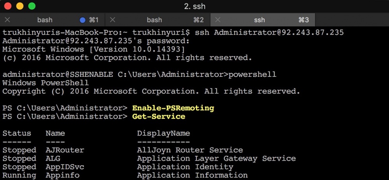This screenshot has height=180, width=389.
Task: Minimize the window with yellow button
Action: tap(20, 7)
